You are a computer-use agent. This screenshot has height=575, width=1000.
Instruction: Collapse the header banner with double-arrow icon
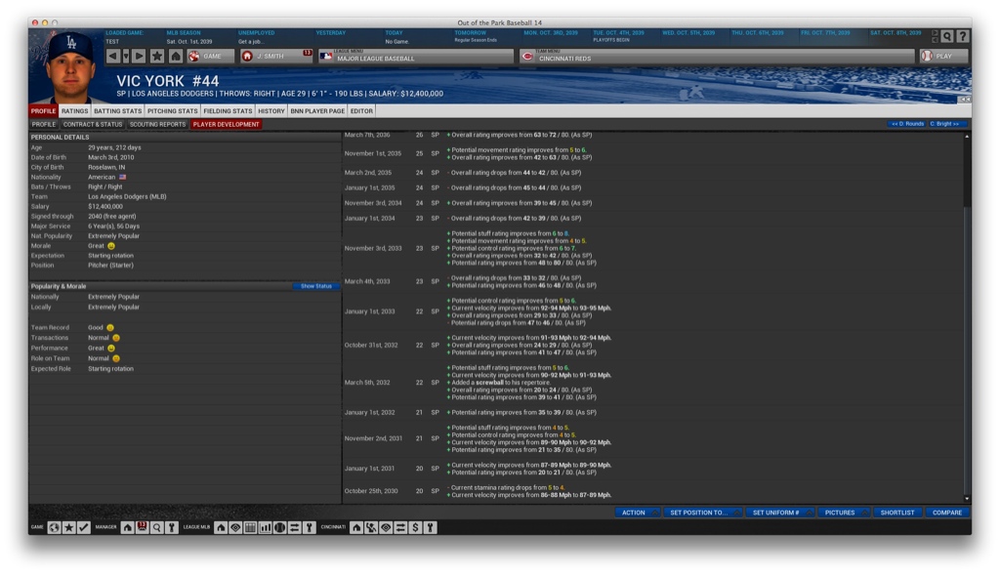pos(965,100)
